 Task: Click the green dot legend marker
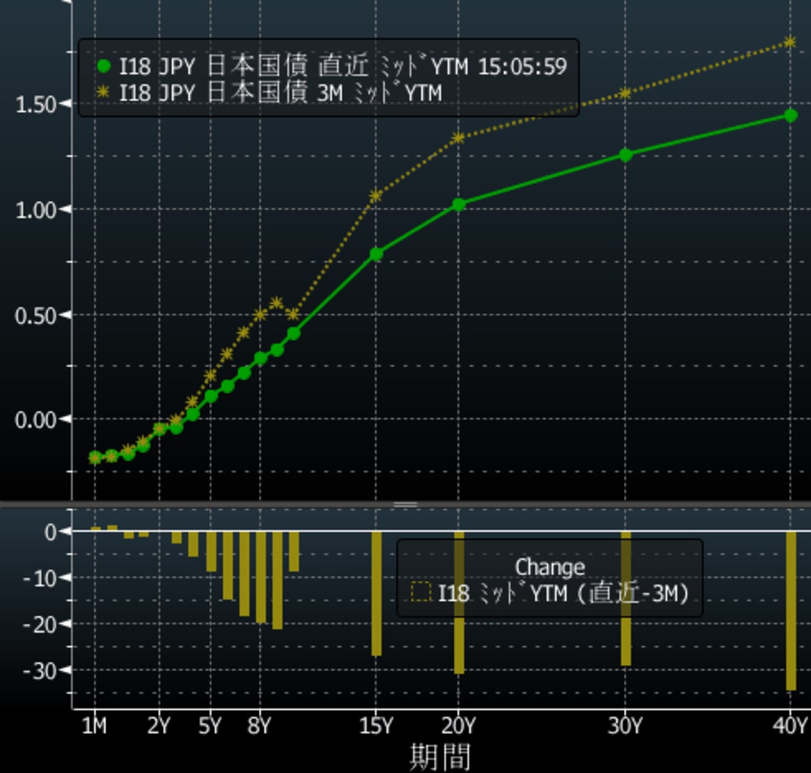104,67
